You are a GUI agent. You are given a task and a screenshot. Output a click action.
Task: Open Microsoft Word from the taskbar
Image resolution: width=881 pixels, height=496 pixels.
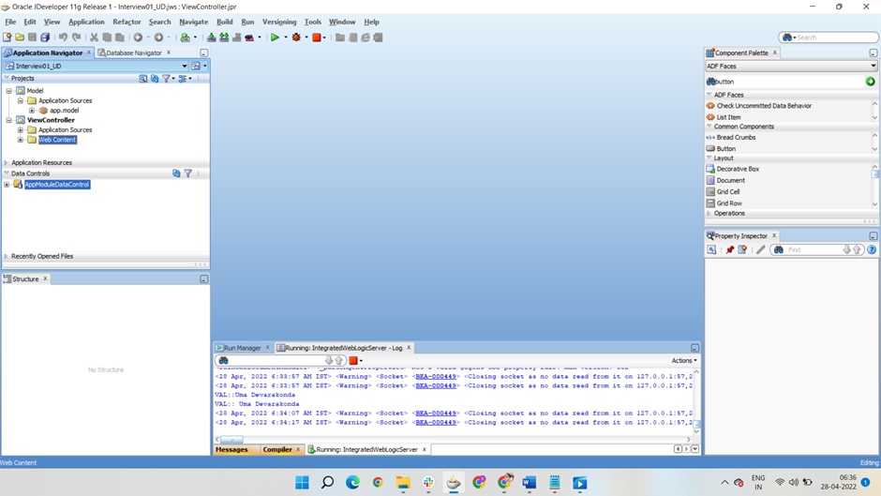pos(530,483)
